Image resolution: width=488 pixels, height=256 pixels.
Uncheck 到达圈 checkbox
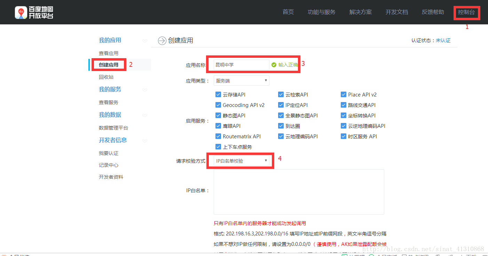[281, 126]
